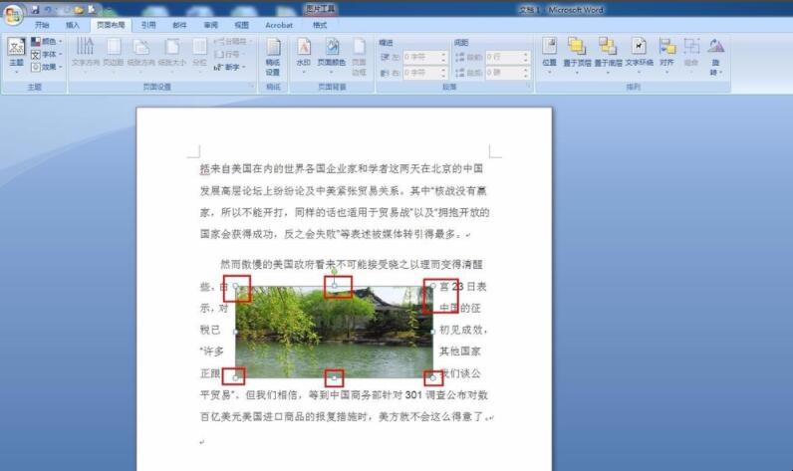
Task: Open the 稿纸设置 (manuscript paper settings) button
Action: point(272,57)
